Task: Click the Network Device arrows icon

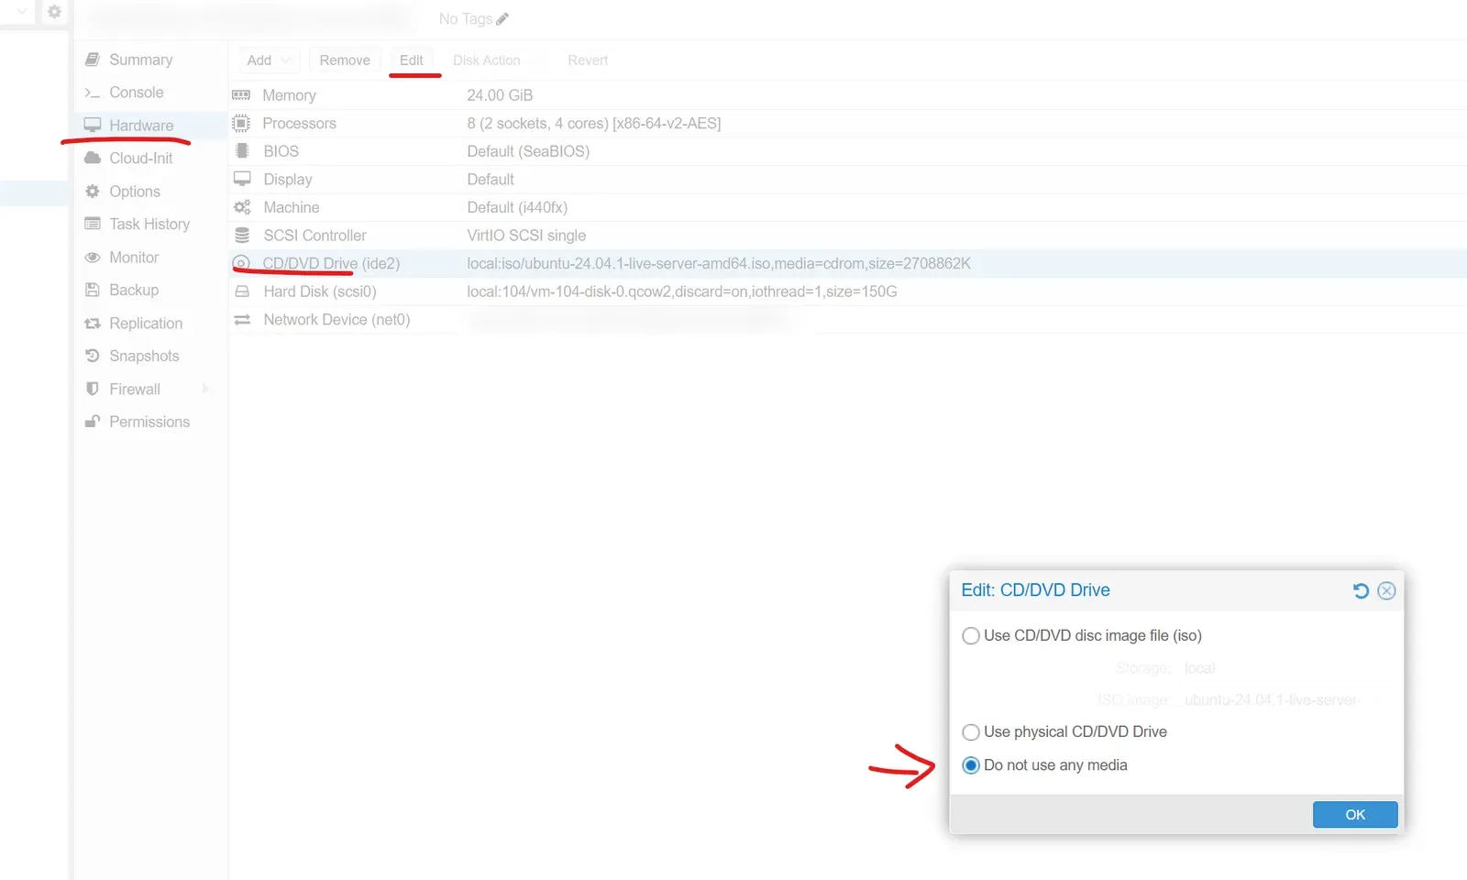Action: coord(242,320)
